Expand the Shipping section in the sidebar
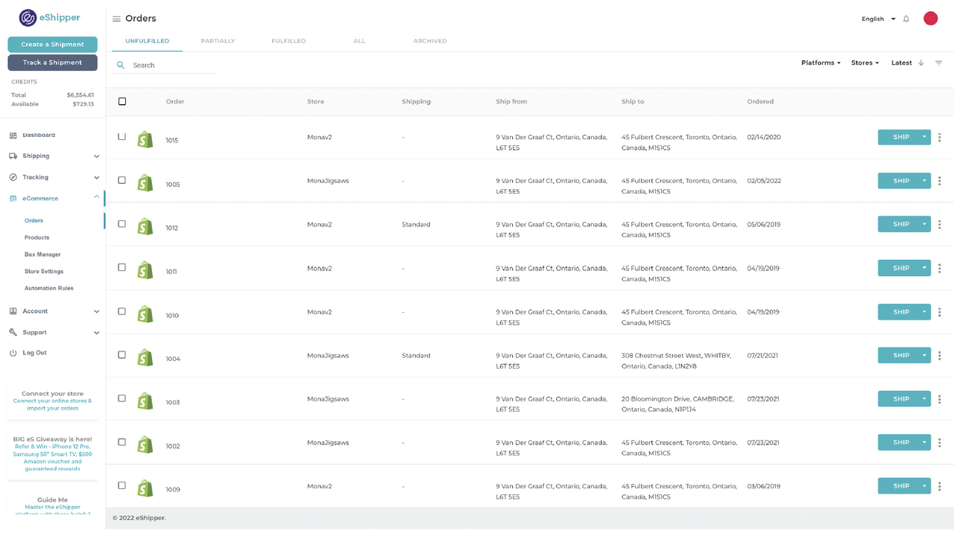Image resolution: width=954 pixels, height=536 pixels. click(x=54, y=156)
